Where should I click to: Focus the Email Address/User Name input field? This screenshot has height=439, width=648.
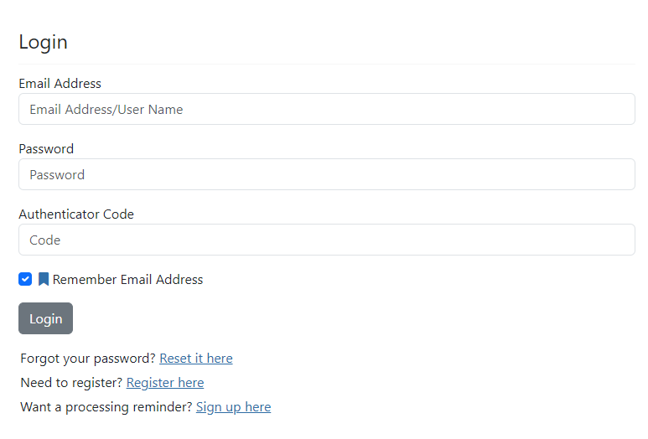(x=326, y=109)
